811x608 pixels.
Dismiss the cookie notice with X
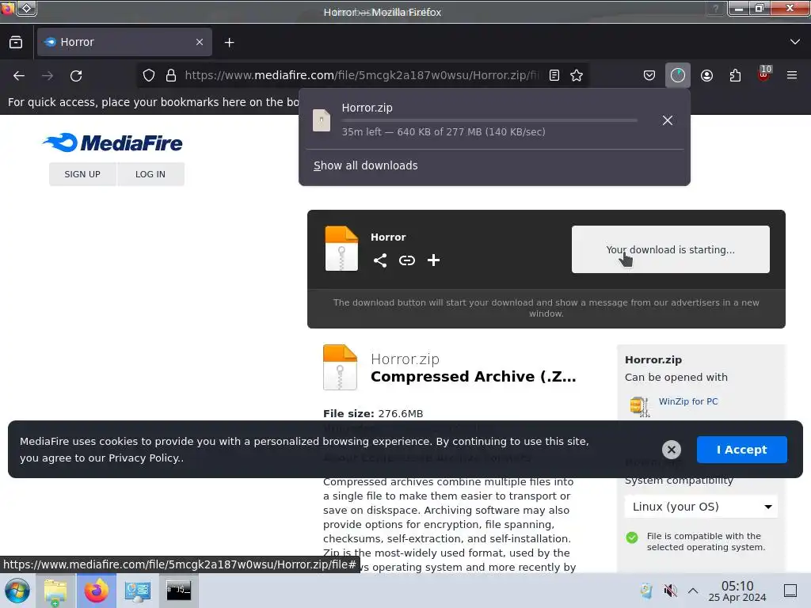(672, 450)
